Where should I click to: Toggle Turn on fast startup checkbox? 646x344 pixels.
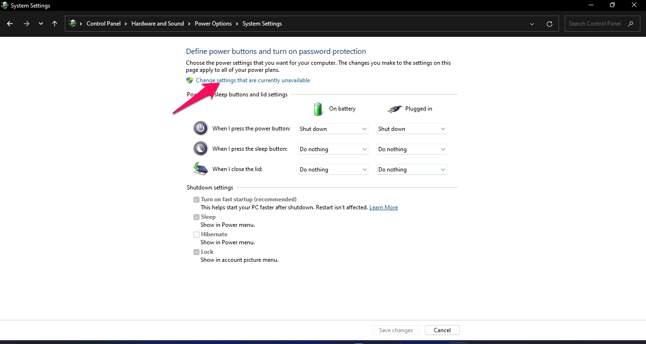pyautogui.click(x=196, y=200)
